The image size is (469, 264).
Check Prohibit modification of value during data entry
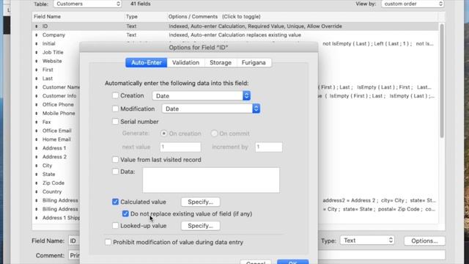(x=108, y=242)
